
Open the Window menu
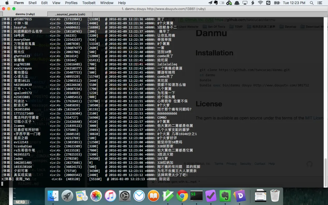(x=107, y=3)
